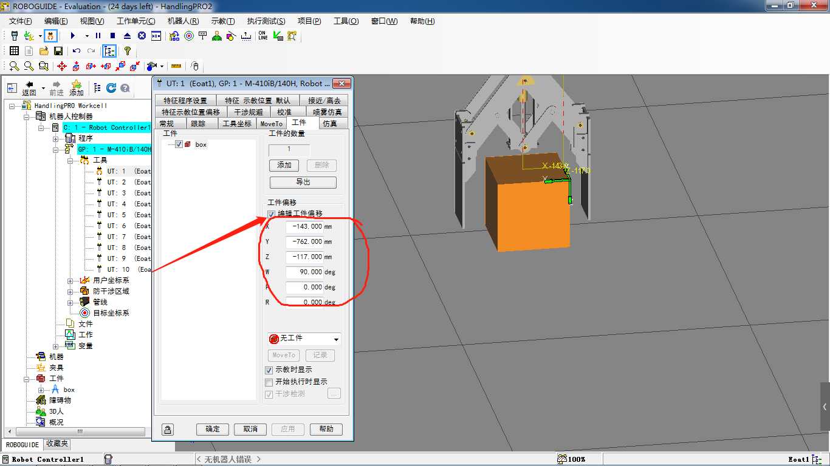
Task: Switch to the 收藏夹 tab at bottom
Action: (58, 445)
